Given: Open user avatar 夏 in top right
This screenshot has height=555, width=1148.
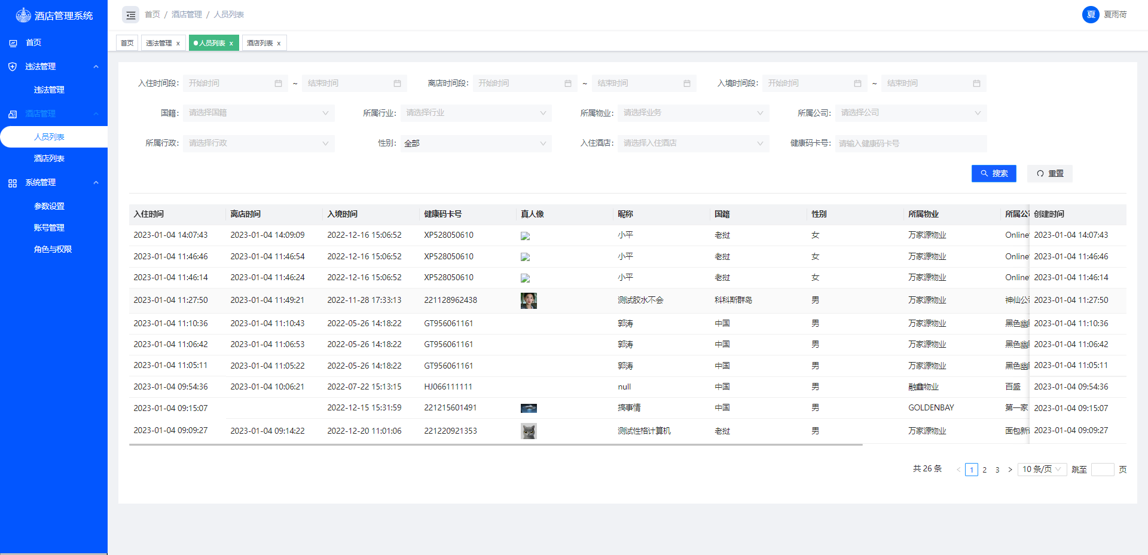Looking at the screenshot, I should point(1091,14).
